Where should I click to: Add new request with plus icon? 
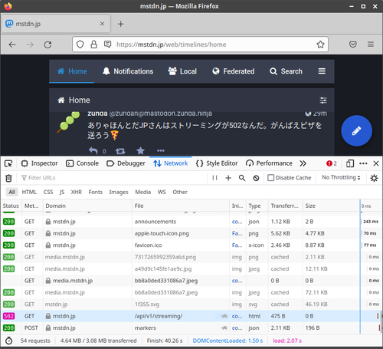click(x=228, y=178)
